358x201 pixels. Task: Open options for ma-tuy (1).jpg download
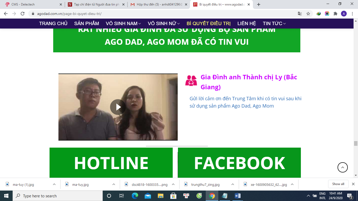click(54, 184)
